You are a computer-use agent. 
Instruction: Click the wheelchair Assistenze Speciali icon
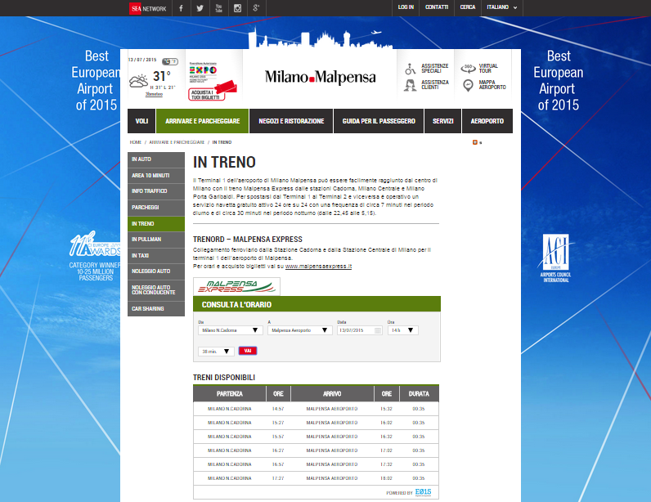coord(410,69)
